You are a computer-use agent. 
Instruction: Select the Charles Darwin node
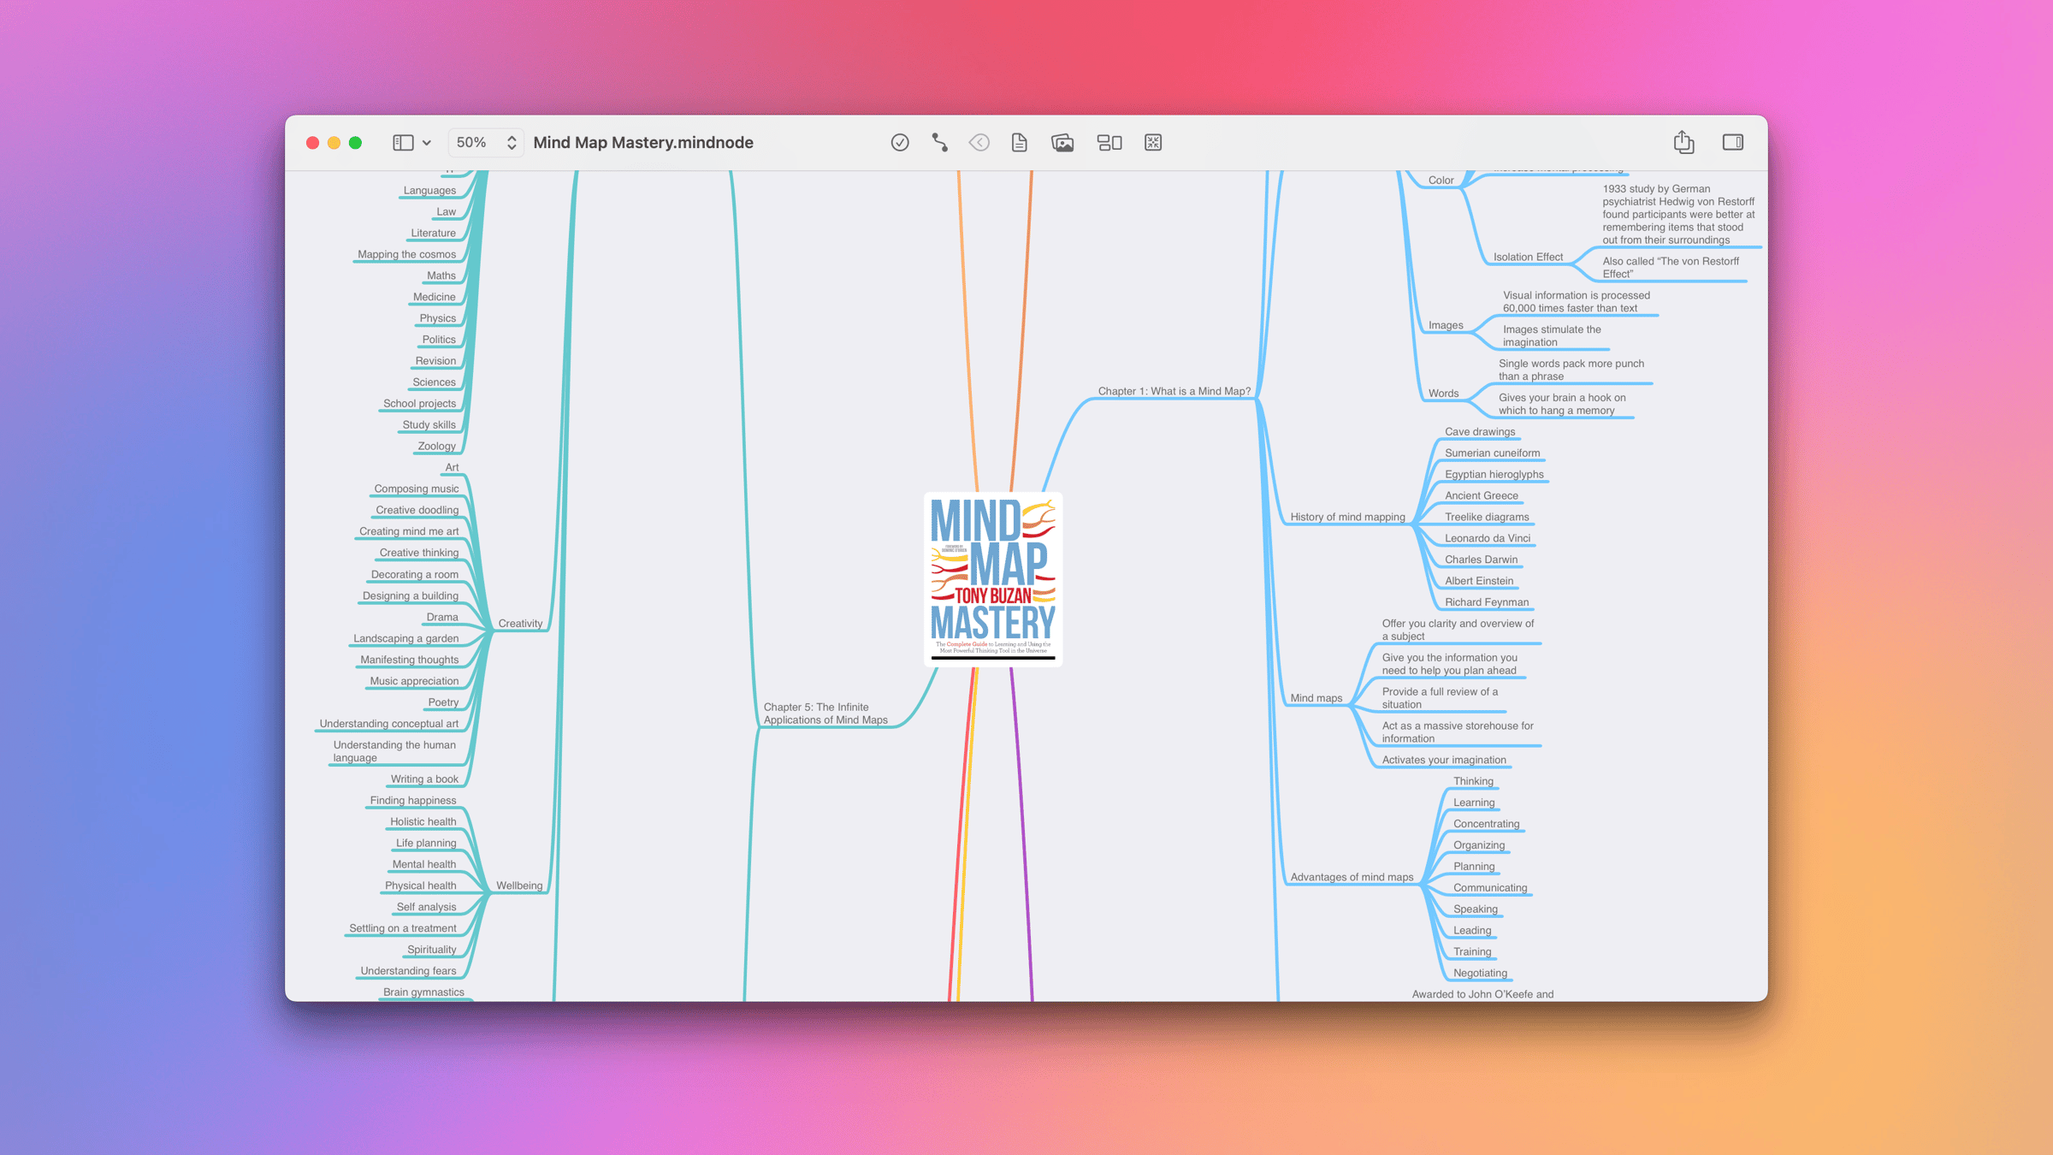click(1481, 560)
